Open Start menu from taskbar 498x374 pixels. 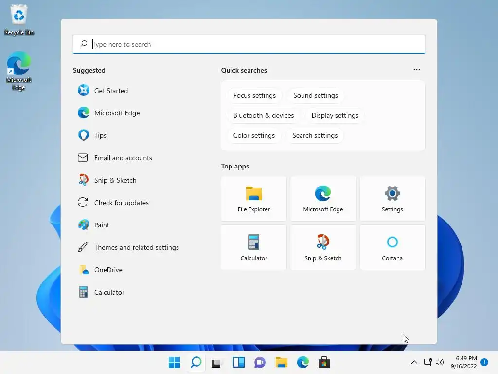coord(174,362)
